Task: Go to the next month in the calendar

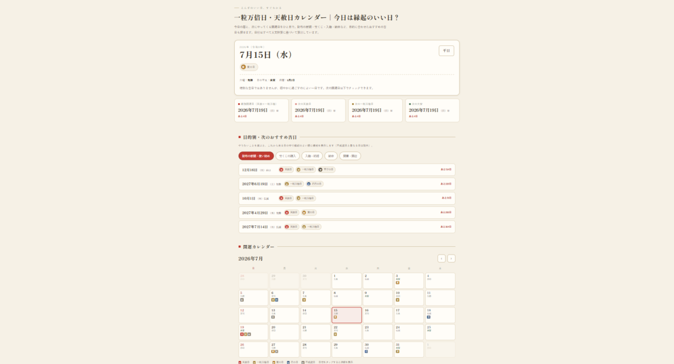Action: (x=451, y=259)
